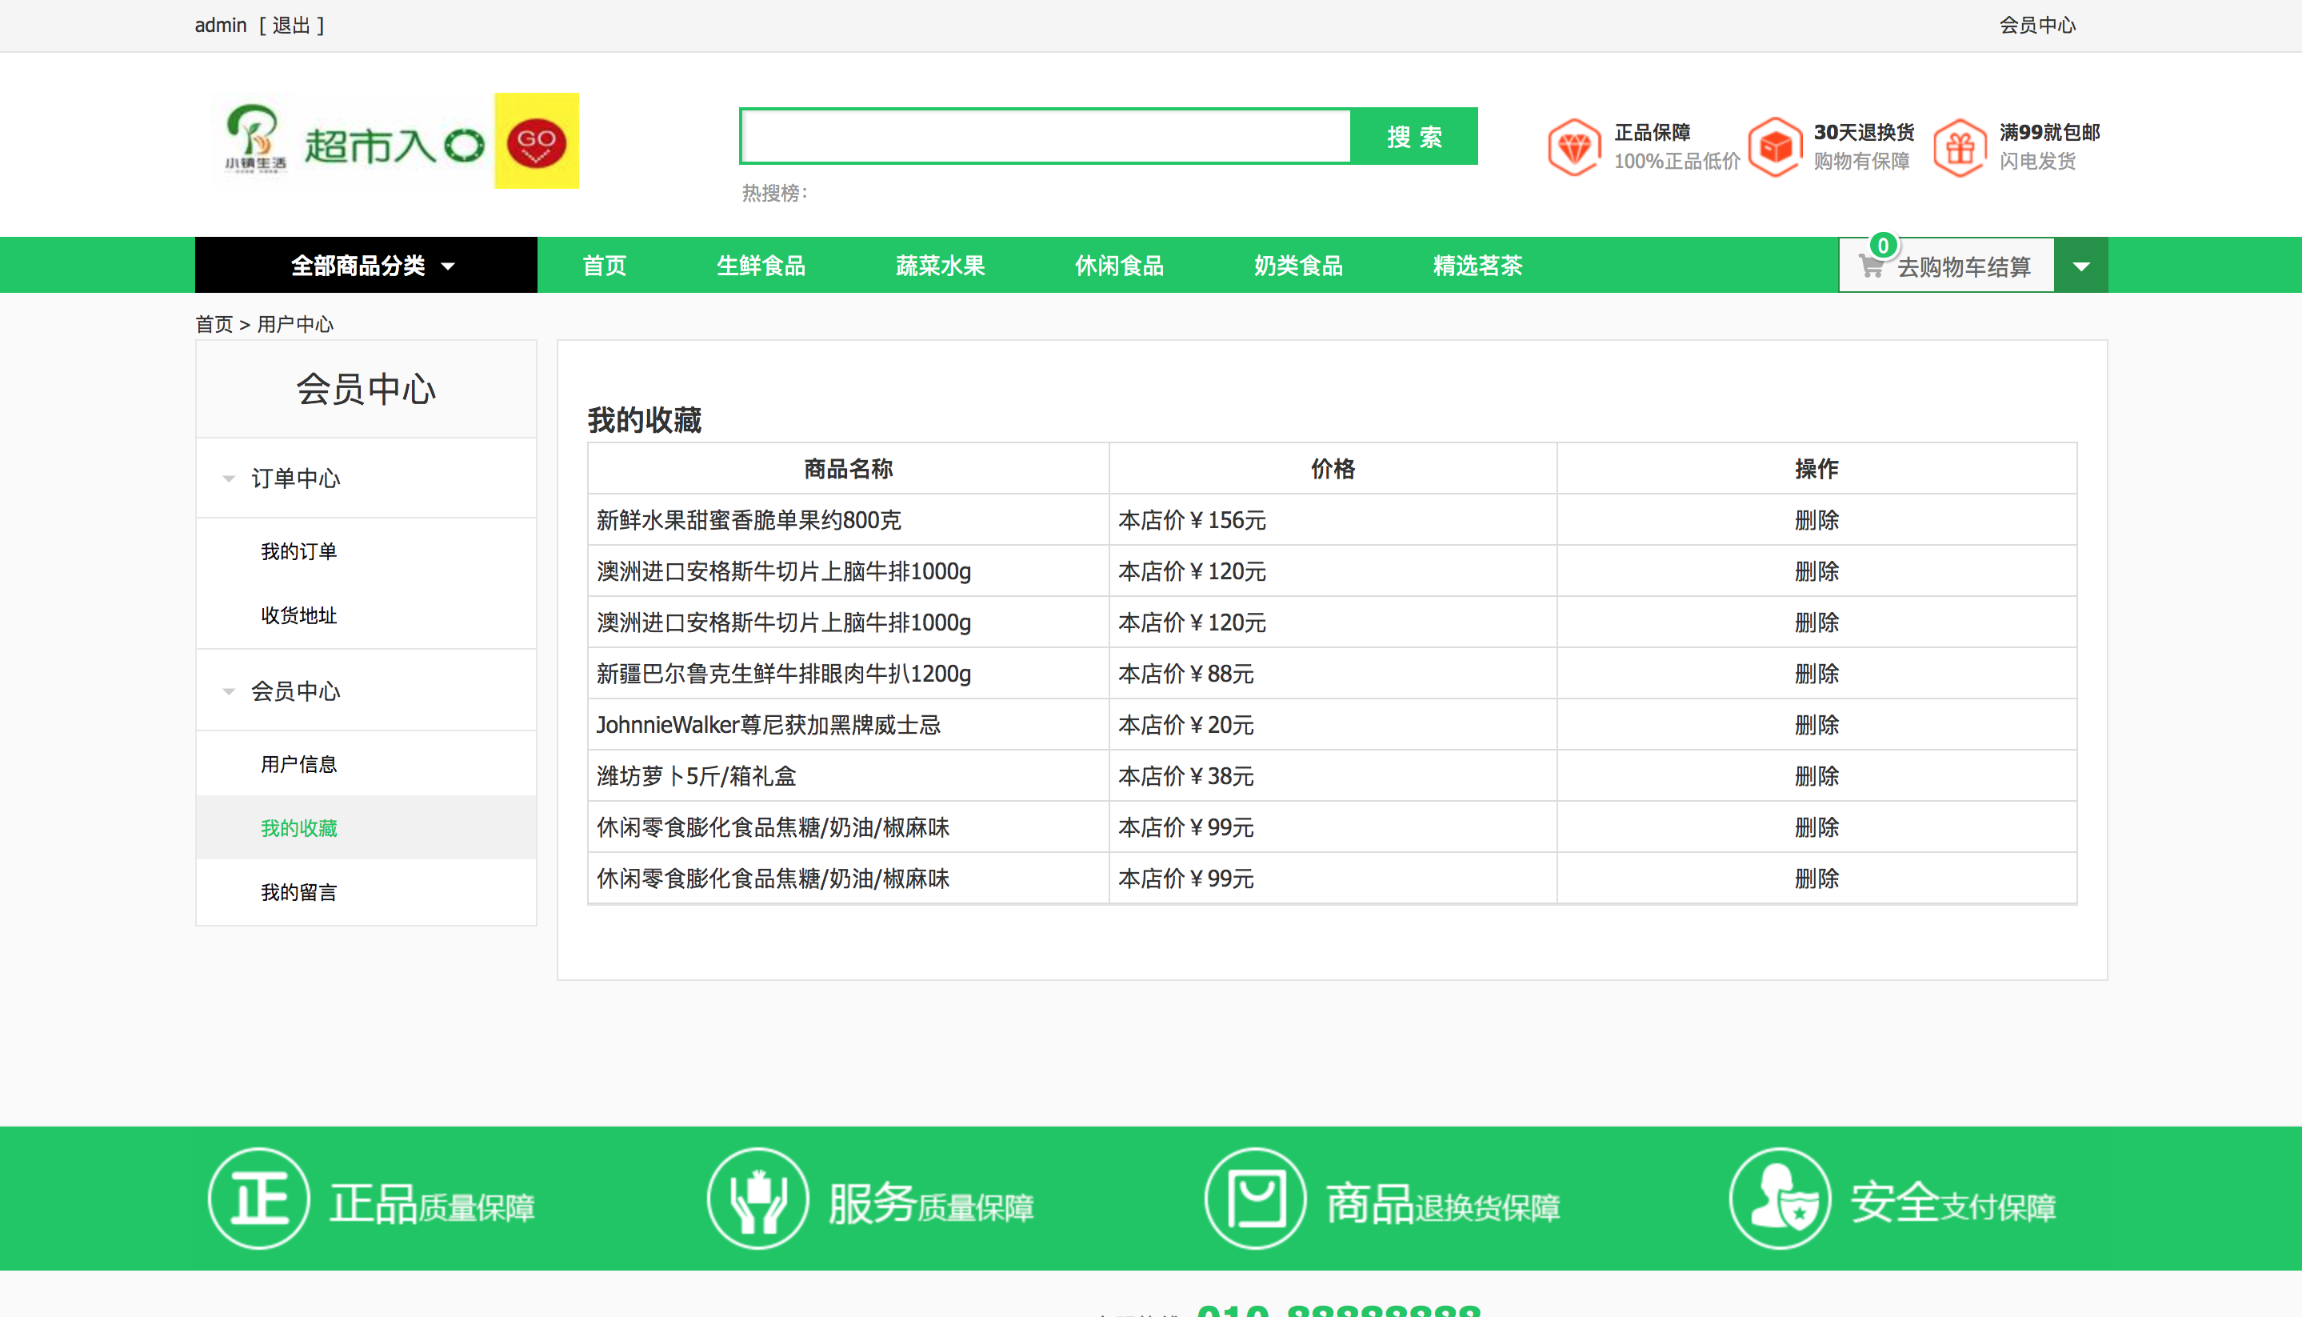Viewport: 2302px width, 1317px height.
Task: Log out via 退出 link
Action: tap(291, 26)
